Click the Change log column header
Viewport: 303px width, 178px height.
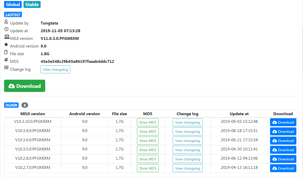[188, 114]
